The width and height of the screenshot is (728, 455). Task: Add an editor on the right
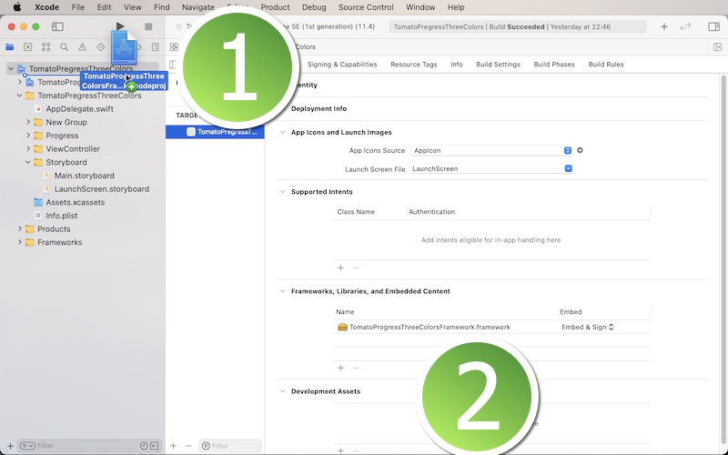click(717, 47)
